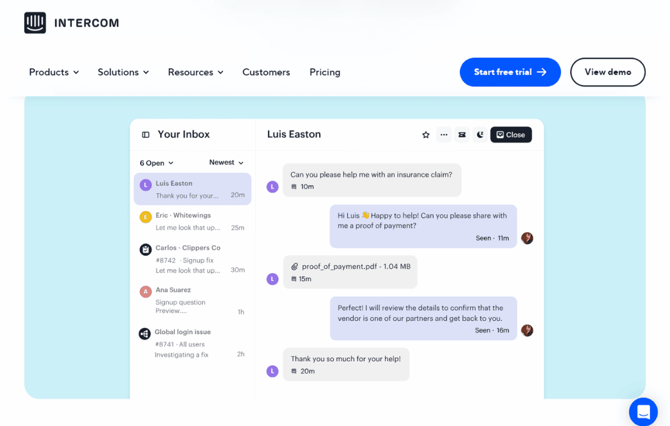The image size is (670, 426).
Task: Click the Global login issue tracker icon
Action: (145, 333)
